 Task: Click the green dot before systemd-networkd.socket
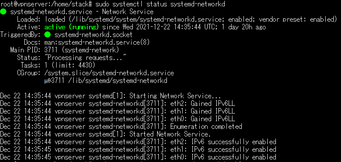tap(48, 35)
